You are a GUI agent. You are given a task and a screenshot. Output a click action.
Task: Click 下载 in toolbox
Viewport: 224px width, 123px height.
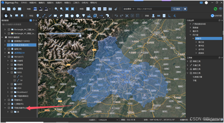(x=195, y=80)
